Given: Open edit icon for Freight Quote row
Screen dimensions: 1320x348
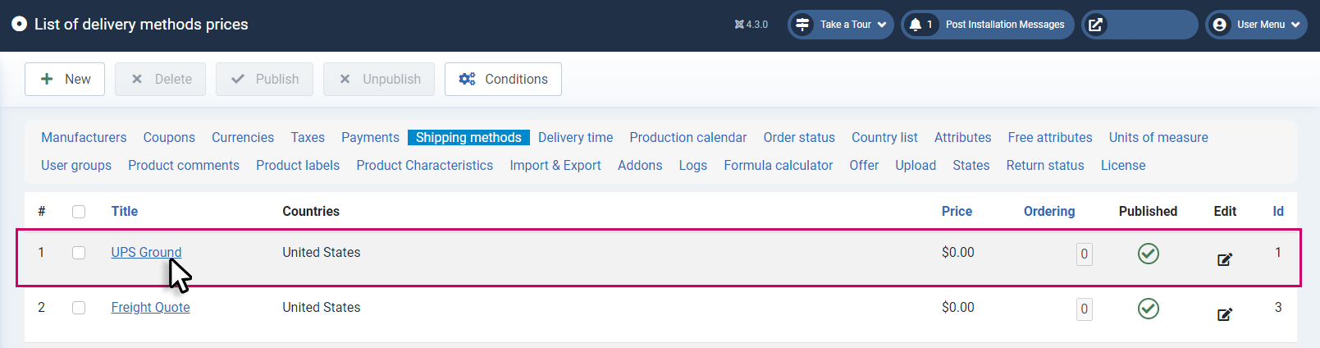Looking at the screenshot, I should click(x=1225, y=314).
